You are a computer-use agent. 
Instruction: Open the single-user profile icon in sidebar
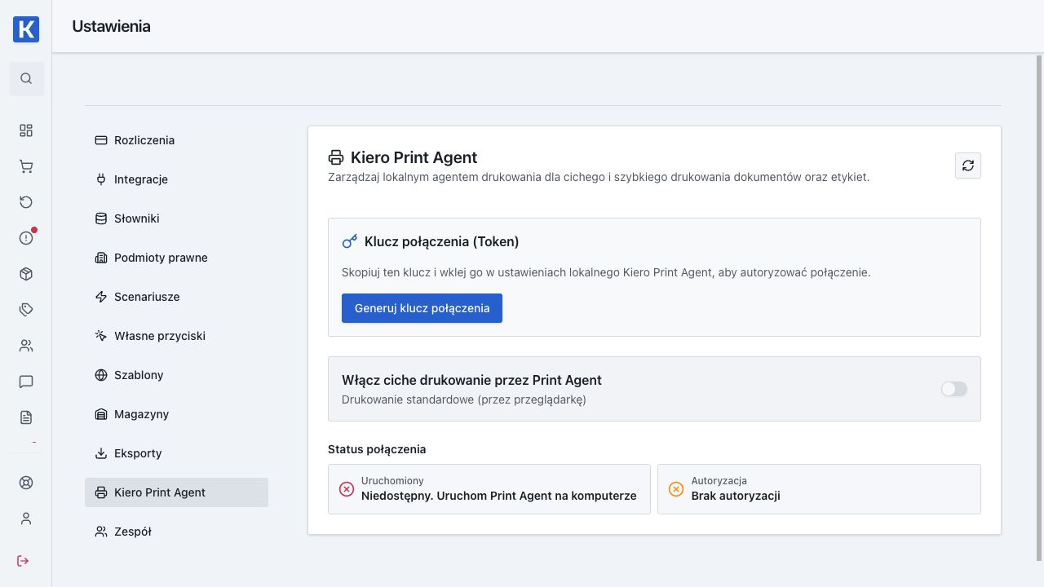[x=26, y=519]
